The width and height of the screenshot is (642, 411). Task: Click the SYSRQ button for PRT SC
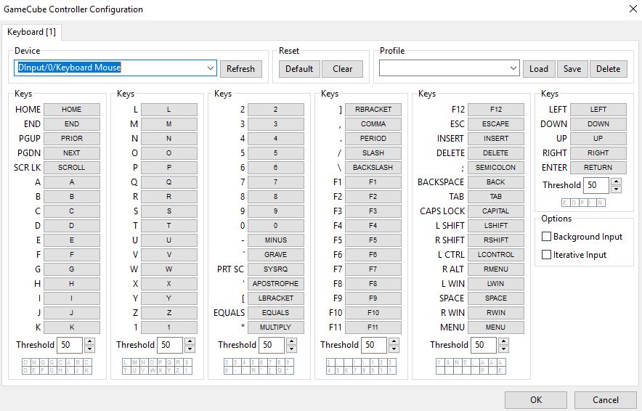click(x=275, y=269)
